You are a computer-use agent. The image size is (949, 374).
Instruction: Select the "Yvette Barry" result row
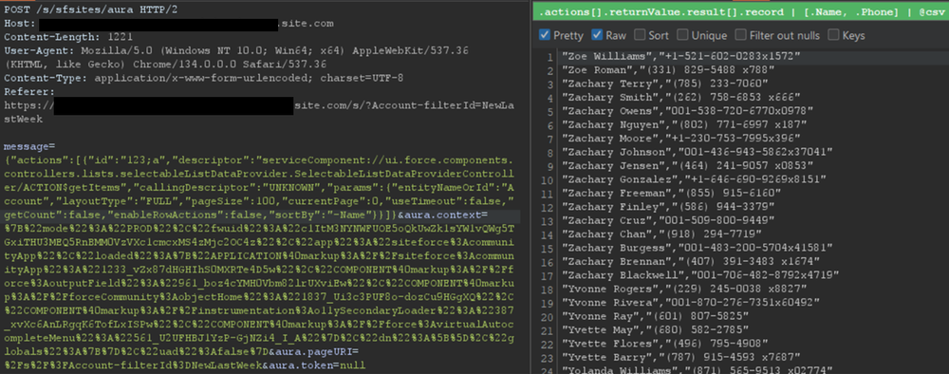pyautogui.click(x=681, y=357)
